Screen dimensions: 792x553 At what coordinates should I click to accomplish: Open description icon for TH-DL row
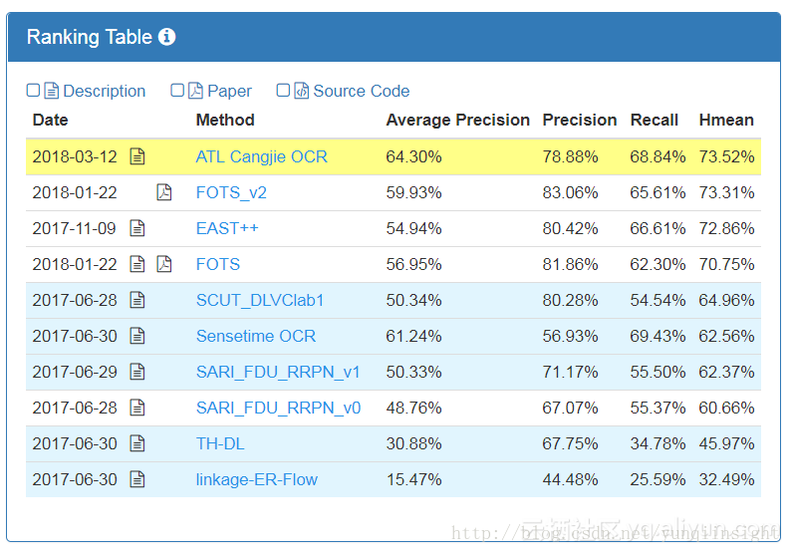(x=137, y=443)
